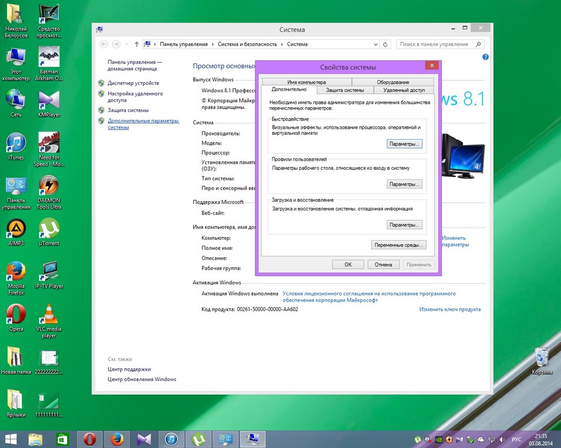
Task: Select the Дополнительно tab
Action: tap(289, 89)
